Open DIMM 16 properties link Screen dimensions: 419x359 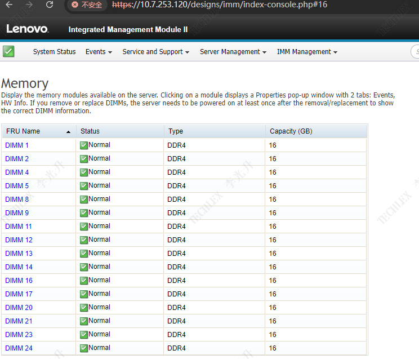tap(19, 281)
